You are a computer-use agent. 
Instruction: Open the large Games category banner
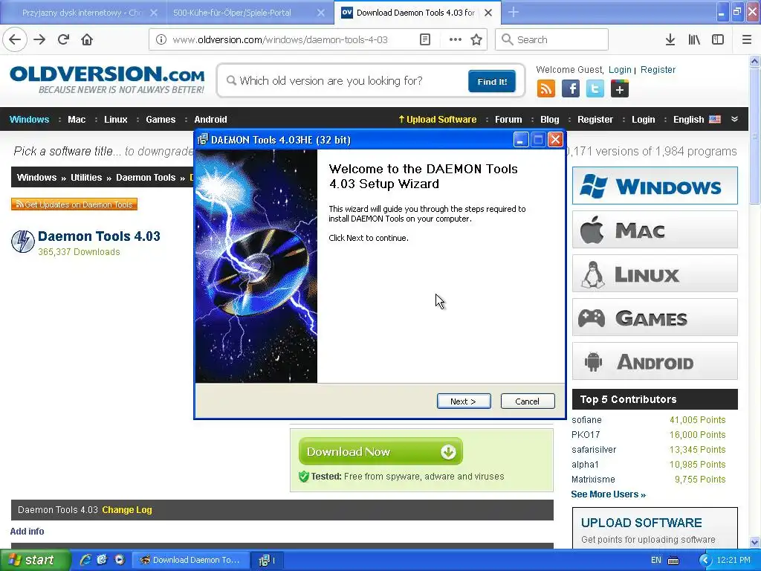pos(655,317)
